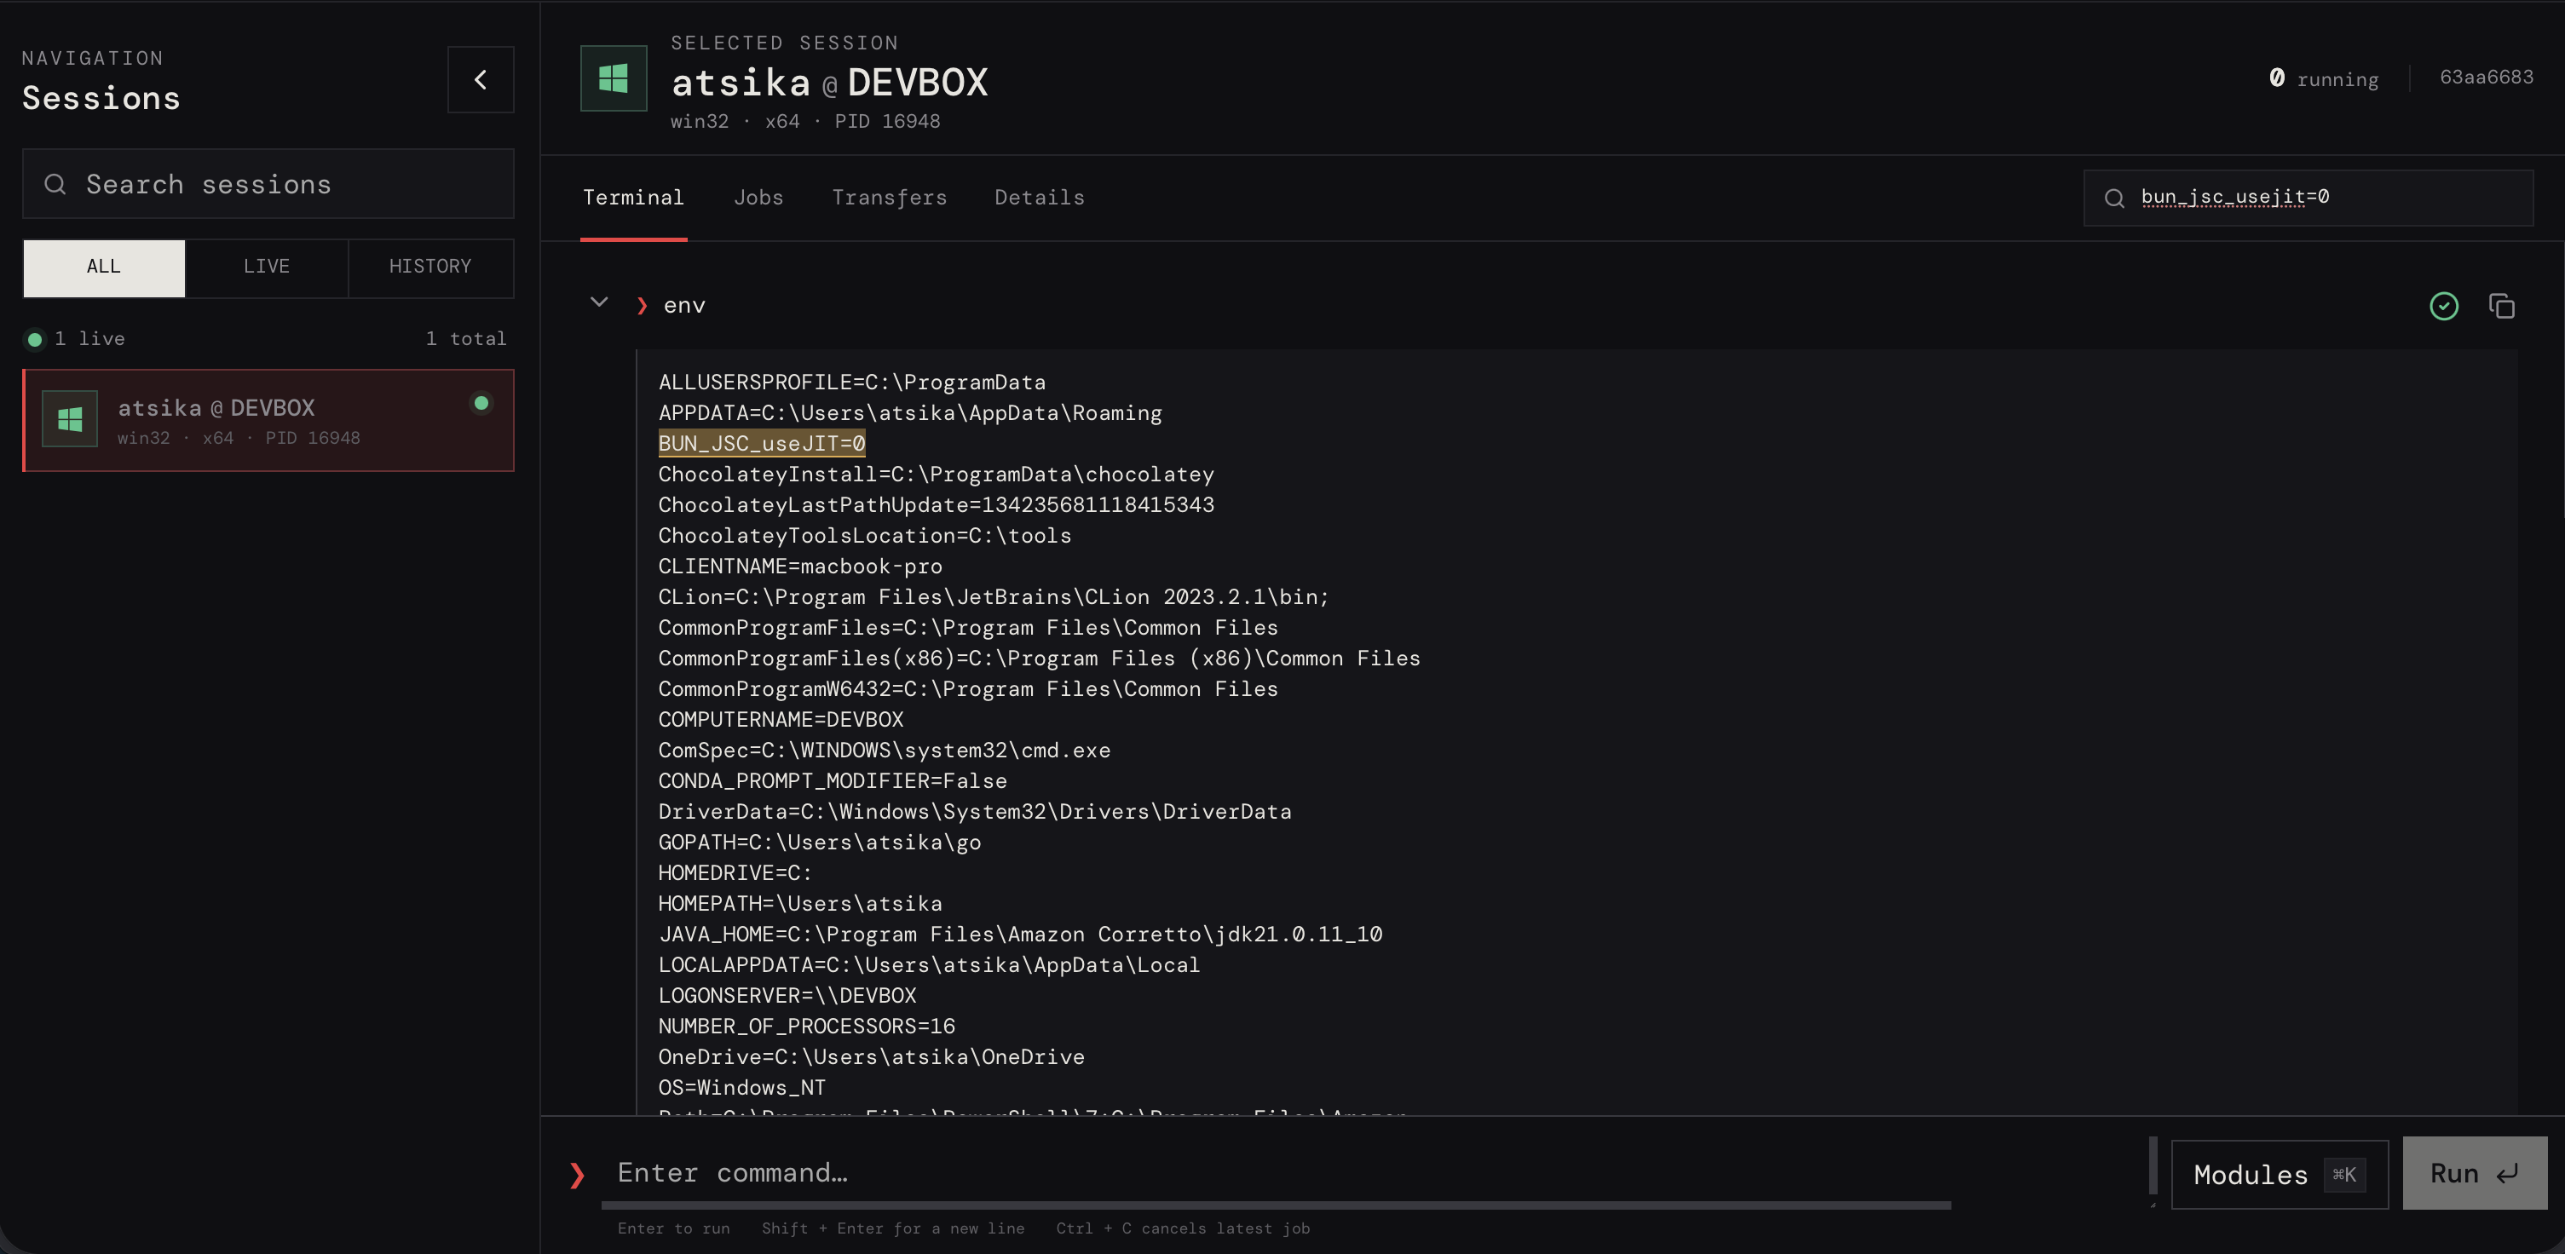
Task: Click the search sessions magnifier icon
Action: click(55, 184)
